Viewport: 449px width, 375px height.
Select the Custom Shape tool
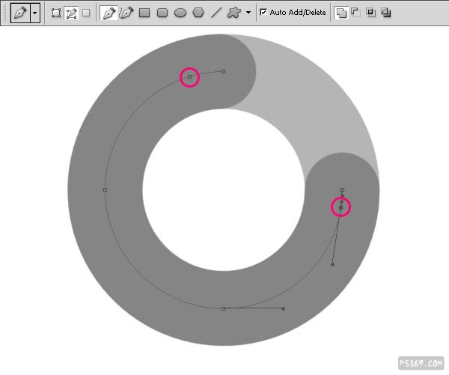coord(234,13)
